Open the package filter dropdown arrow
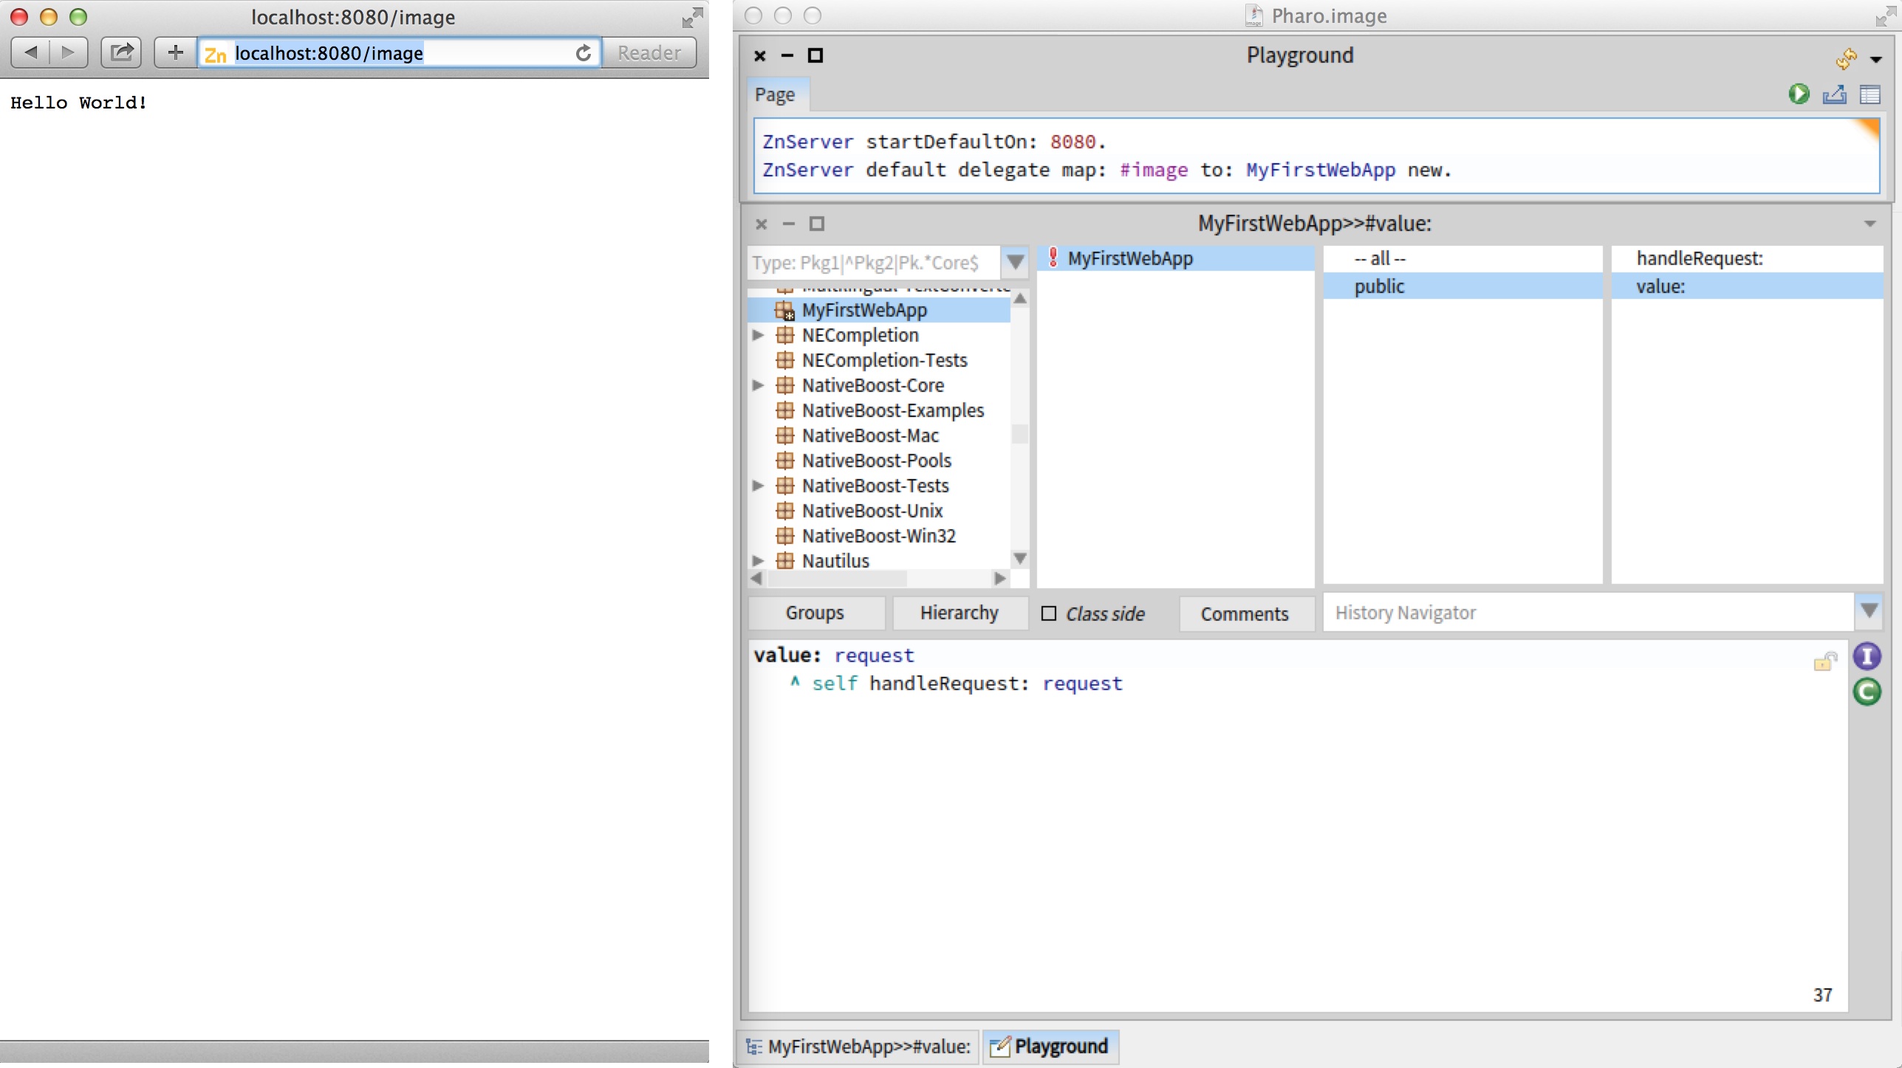The width and height of the screenshot is (1902, 1068). 1016,262
